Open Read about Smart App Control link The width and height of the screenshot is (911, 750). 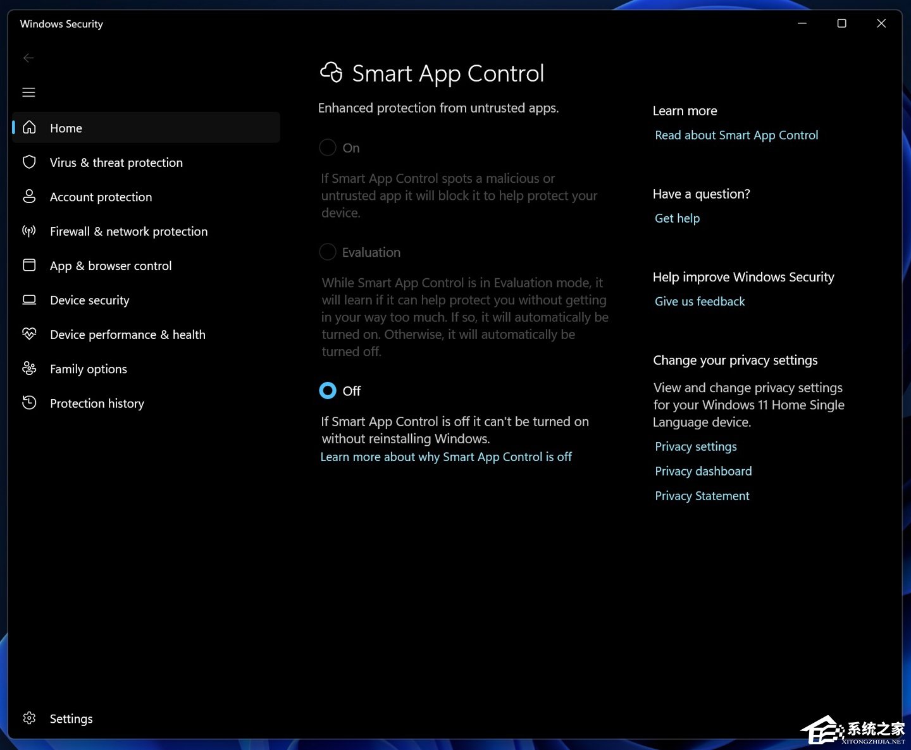pos(736,135)
